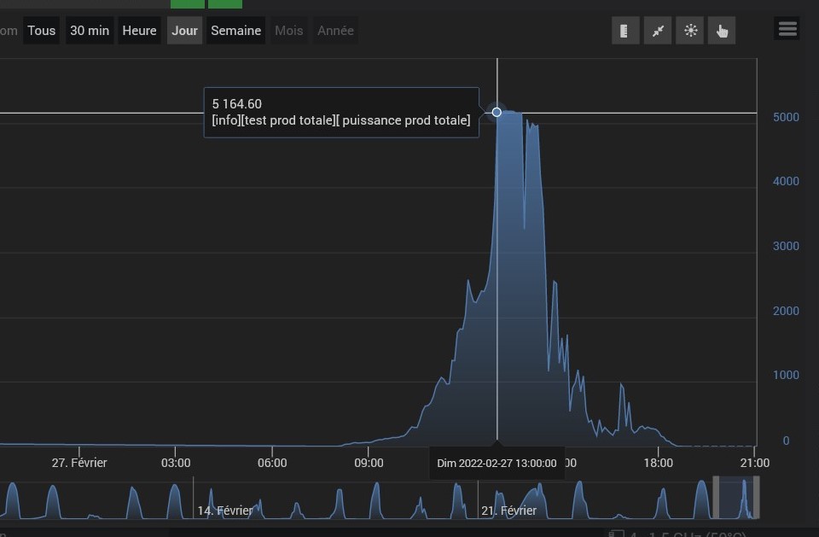The height and width of the screenshot is (537, 819).
Task: Open the chart hamburger export menu
Action: point(787,29)
